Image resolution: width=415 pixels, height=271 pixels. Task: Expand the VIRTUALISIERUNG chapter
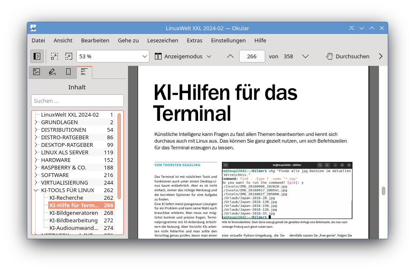(36, 182)
